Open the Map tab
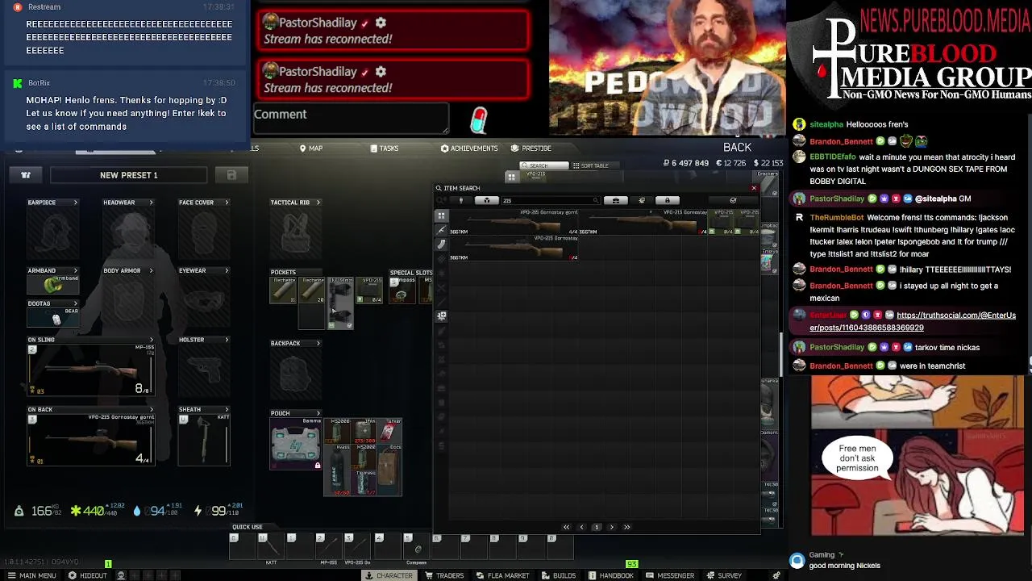Screen dimensions: 1032x581 [x=310, y=148]
